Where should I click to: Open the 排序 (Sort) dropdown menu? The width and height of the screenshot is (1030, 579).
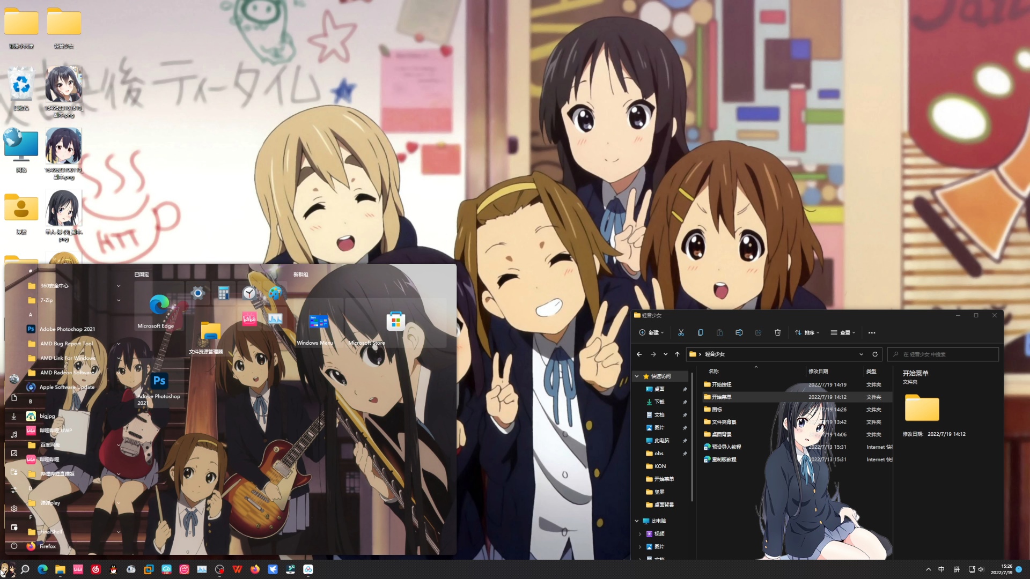click(x=807, y=333)
